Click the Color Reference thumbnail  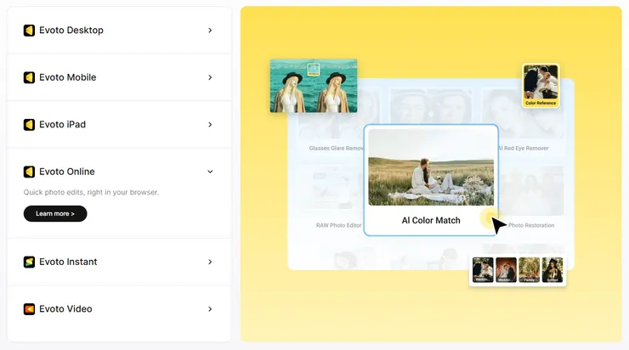541,86
